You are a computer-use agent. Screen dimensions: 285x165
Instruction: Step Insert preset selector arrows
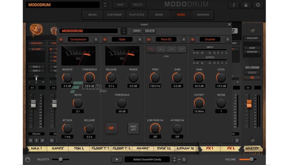124,31
